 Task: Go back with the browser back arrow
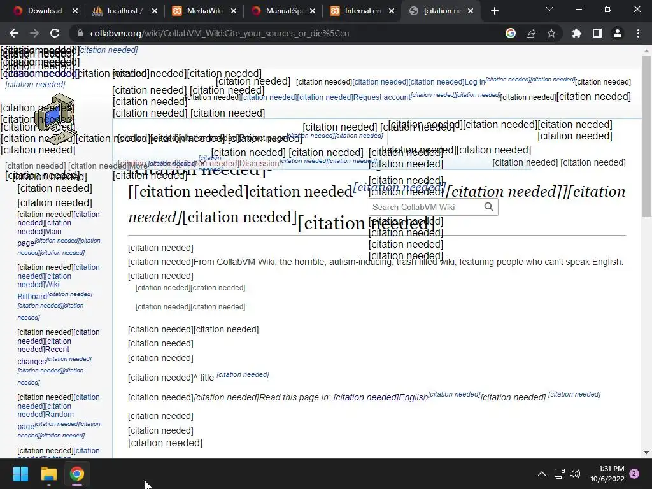tap(14, 33)
